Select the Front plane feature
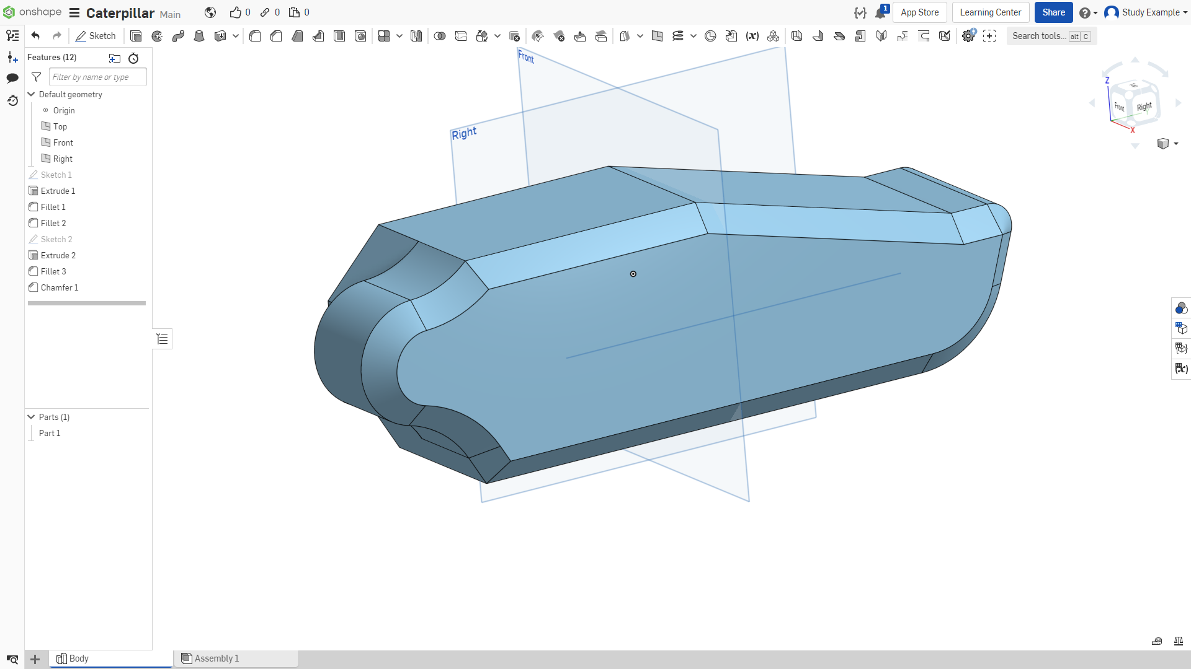Image resolution: width=1191 pixels, height=669 pixels. tap(63, 142)
